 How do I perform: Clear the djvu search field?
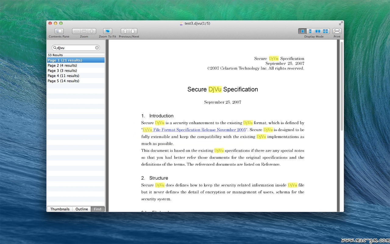pyautogui.click(x=97, y=48)
